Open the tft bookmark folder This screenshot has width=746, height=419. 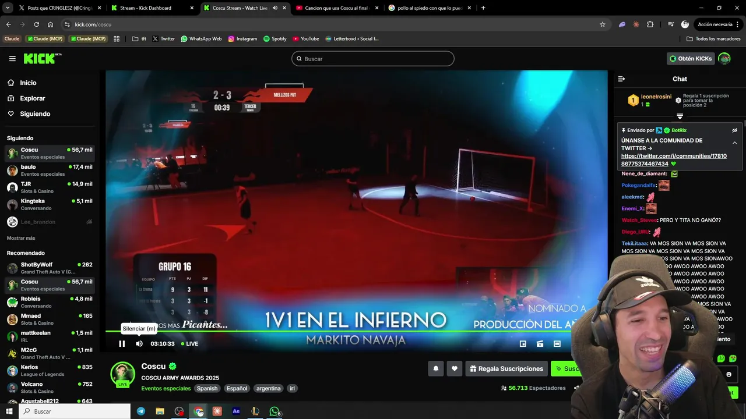click(139, 39)
